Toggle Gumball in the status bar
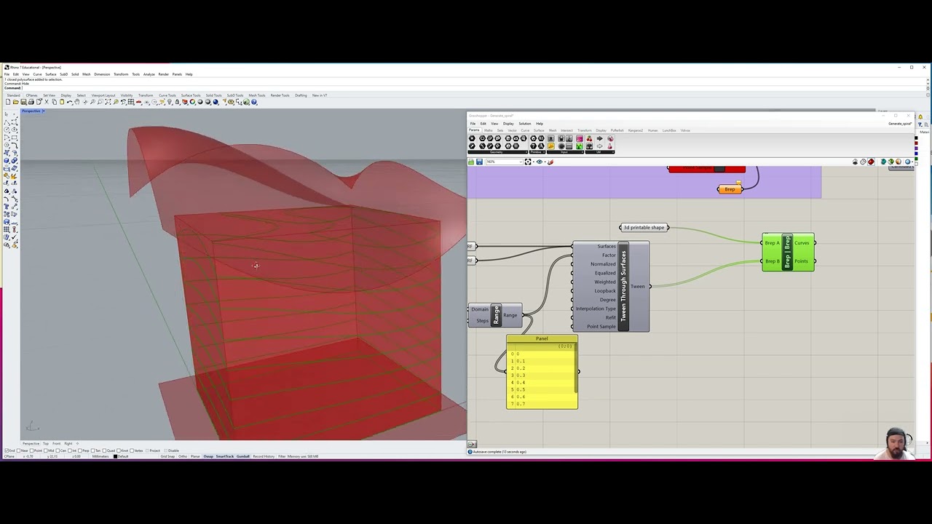The image size is (932, 524). tap(243, 456)
